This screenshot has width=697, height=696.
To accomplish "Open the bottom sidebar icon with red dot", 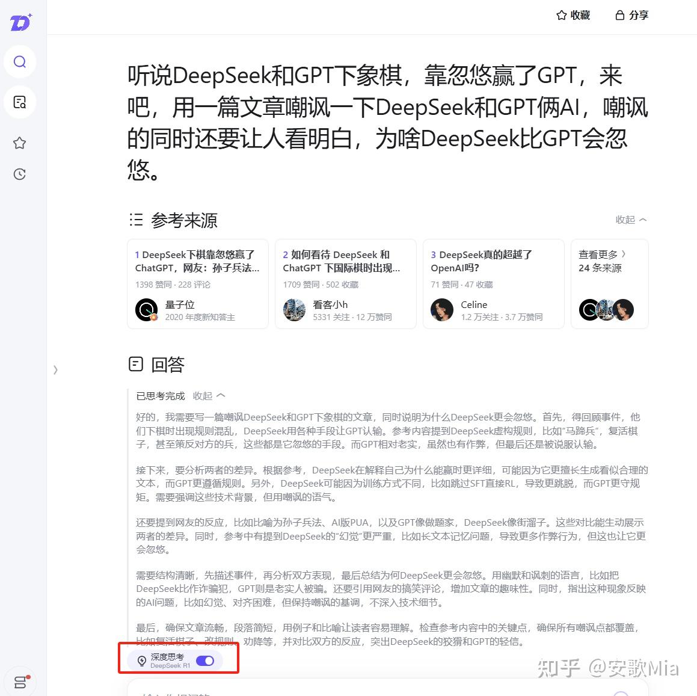I will [x=21, y=682].
